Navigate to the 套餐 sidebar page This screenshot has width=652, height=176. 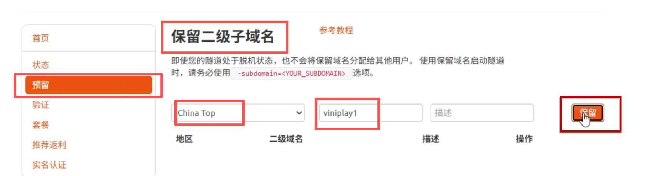pyautogui.click(x=41, y=125)
